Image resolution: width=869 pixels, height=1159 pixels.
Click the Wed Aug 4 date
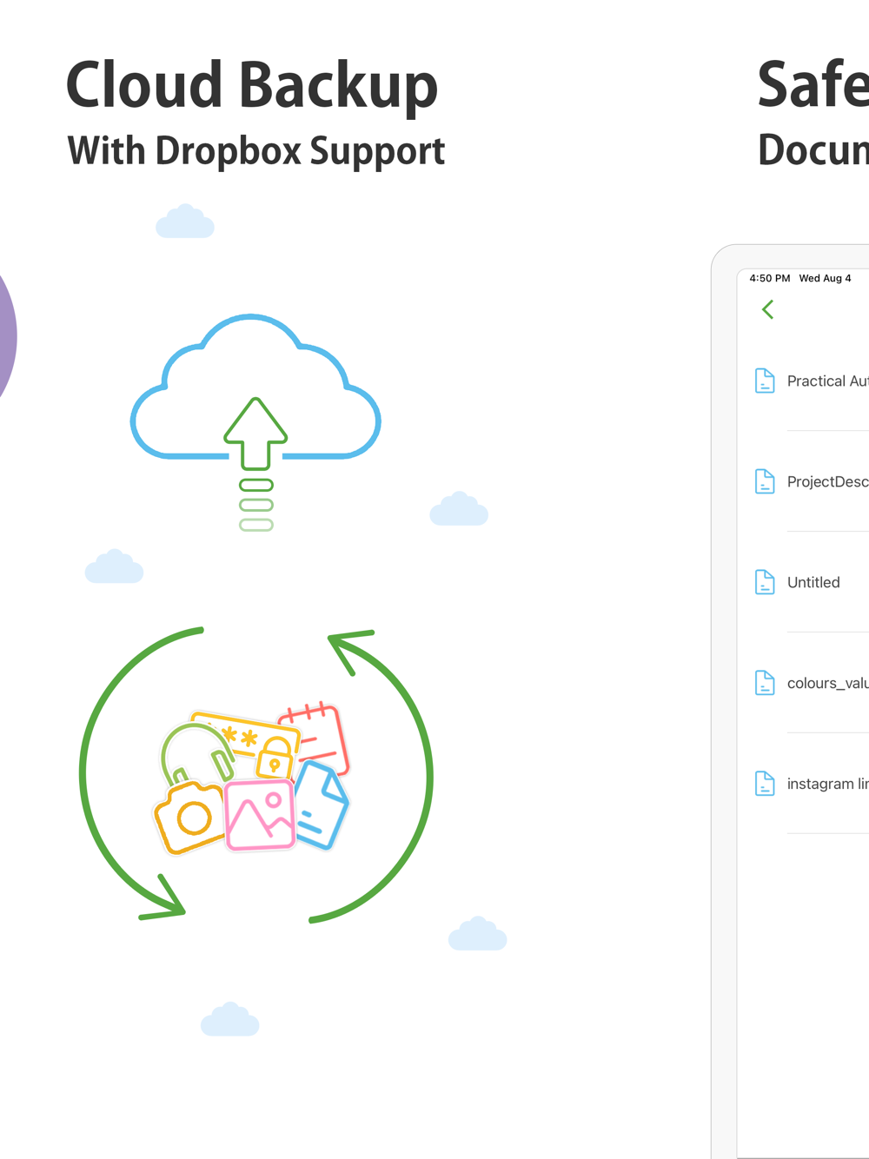(826, 278)
